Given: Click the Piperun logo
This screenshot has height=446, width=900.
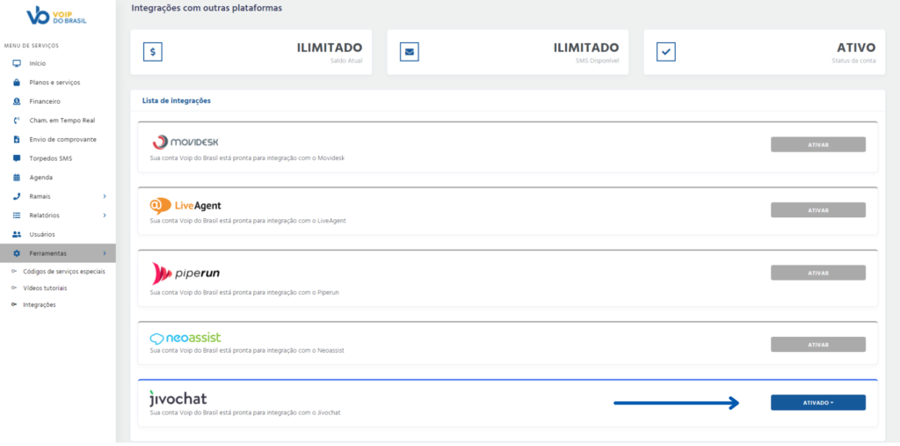Looking at the screenshot, I should 185,273.
